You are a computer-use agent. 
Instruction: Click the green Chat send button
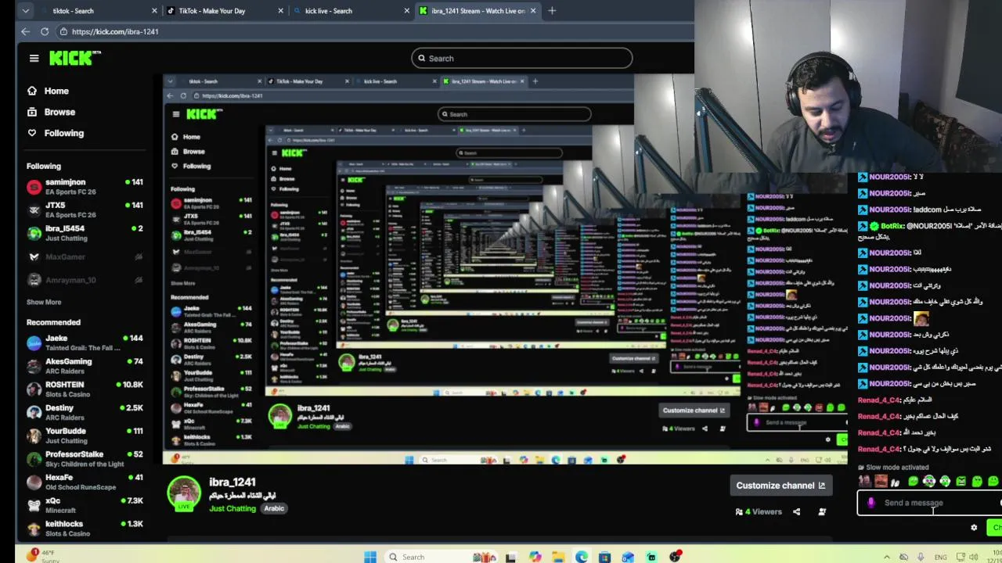coord(994,527)
